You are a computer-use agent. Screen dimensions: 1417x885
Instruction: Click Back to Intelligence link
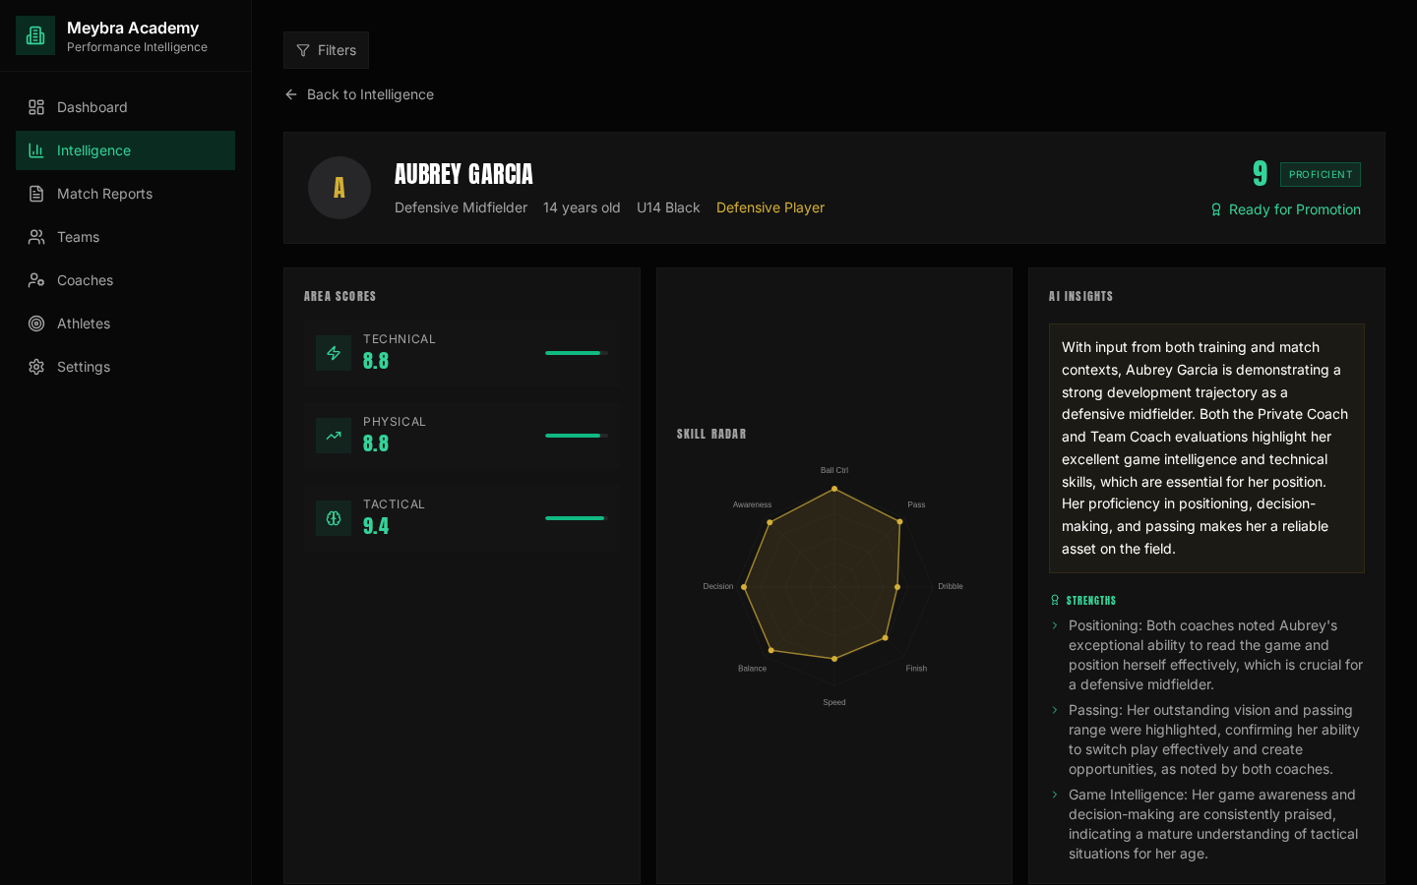coord(359,94)
